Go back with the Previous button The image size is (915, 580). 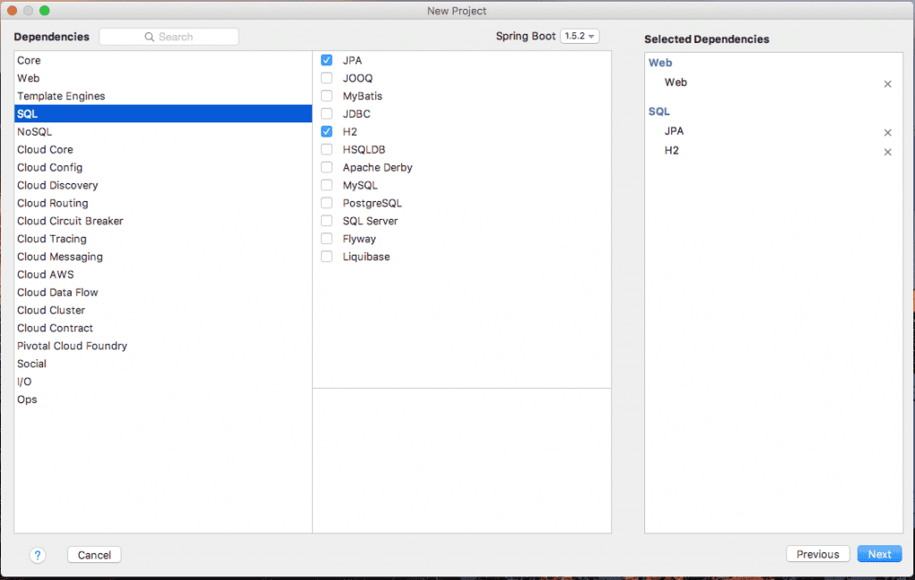[x=818, y=554]
